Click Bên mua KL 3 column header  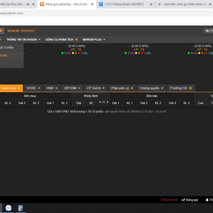click(x=7, y=103)
